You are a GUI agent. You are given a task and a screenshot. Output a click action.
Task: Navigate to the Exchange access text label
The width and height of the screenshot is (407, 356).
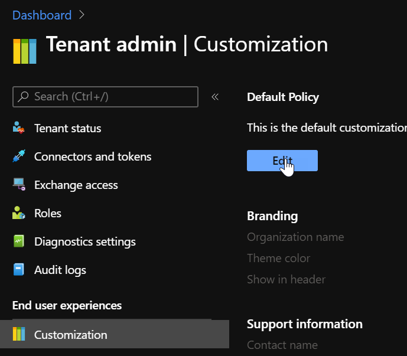(x=76, y=185)
